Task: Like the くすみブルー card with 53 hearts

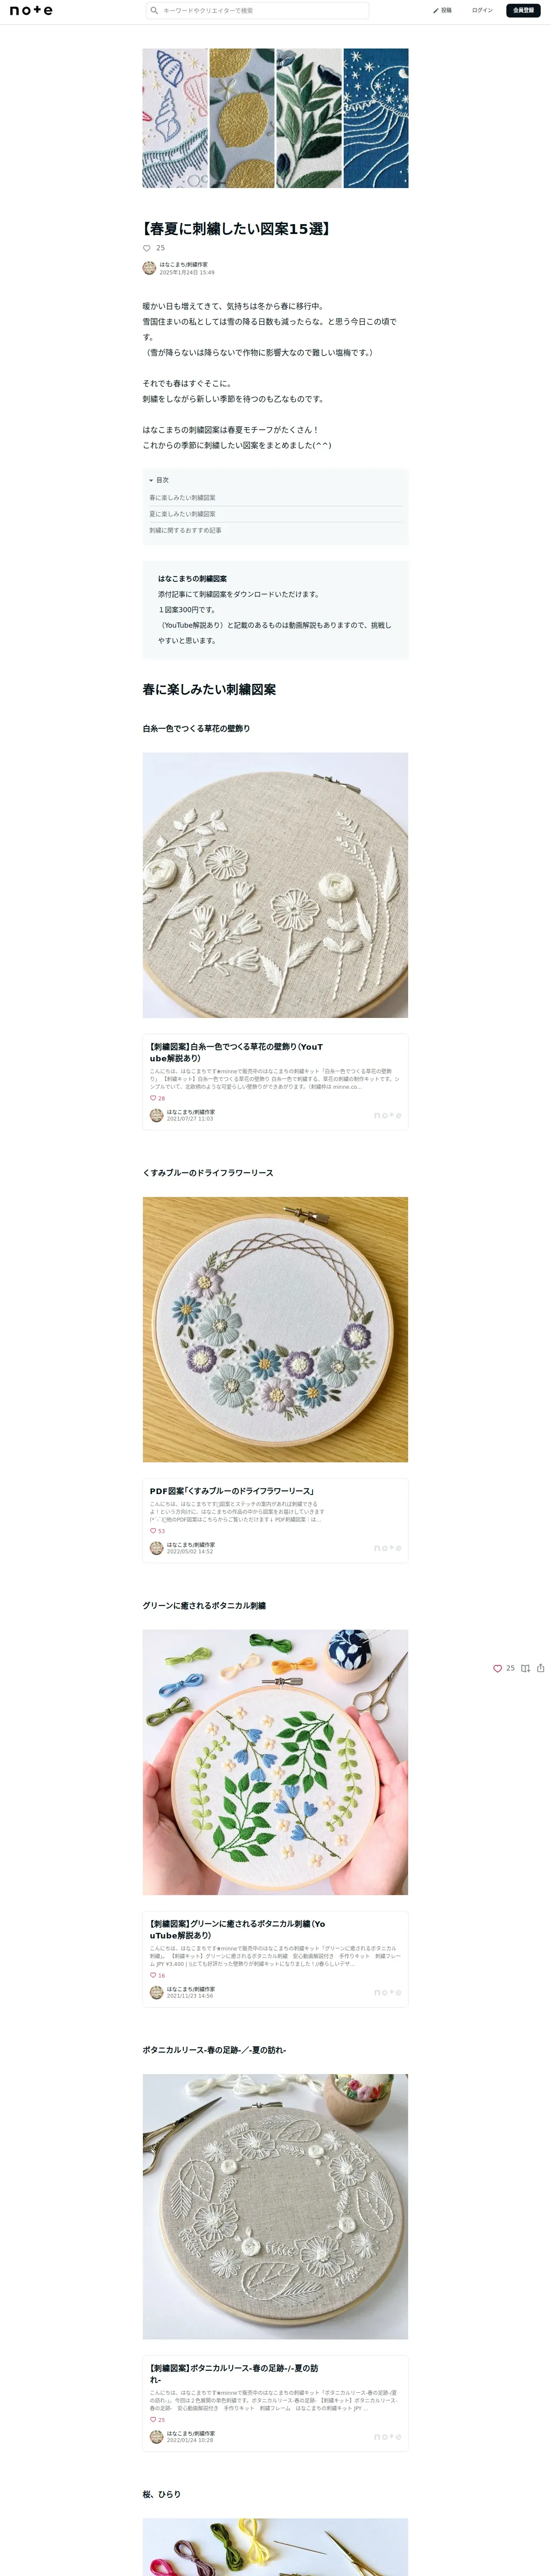Action: click(153, 1531)
